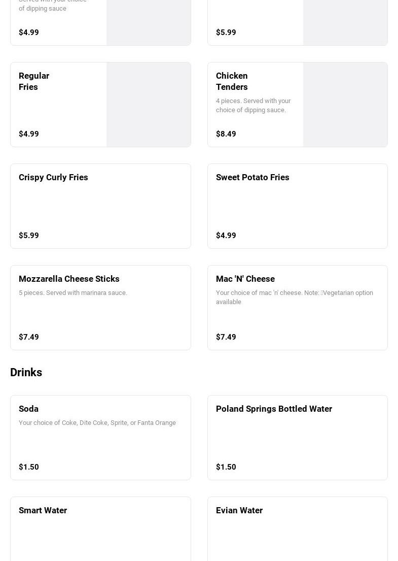398x561 pixels.
Task: Click the Chicken Tenders dipping sauce description
Action: point(253,105)
